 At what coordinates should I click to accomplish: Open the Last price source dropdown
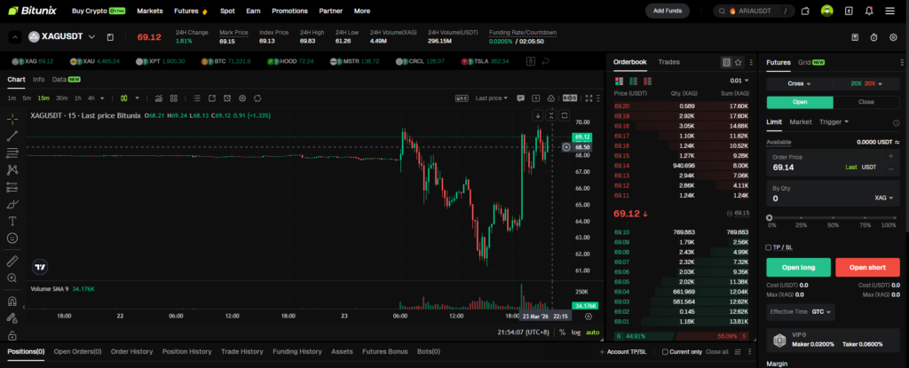coord(492,98)
